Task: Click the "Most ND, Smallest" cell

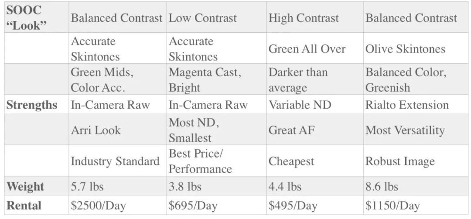Action: coord(194,130)
